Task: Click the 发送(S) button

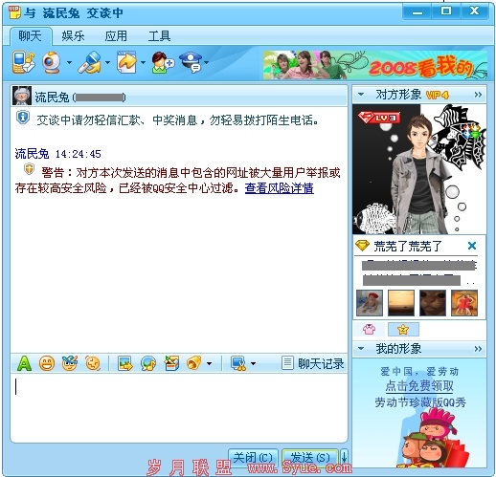Action: click(309, 458)
